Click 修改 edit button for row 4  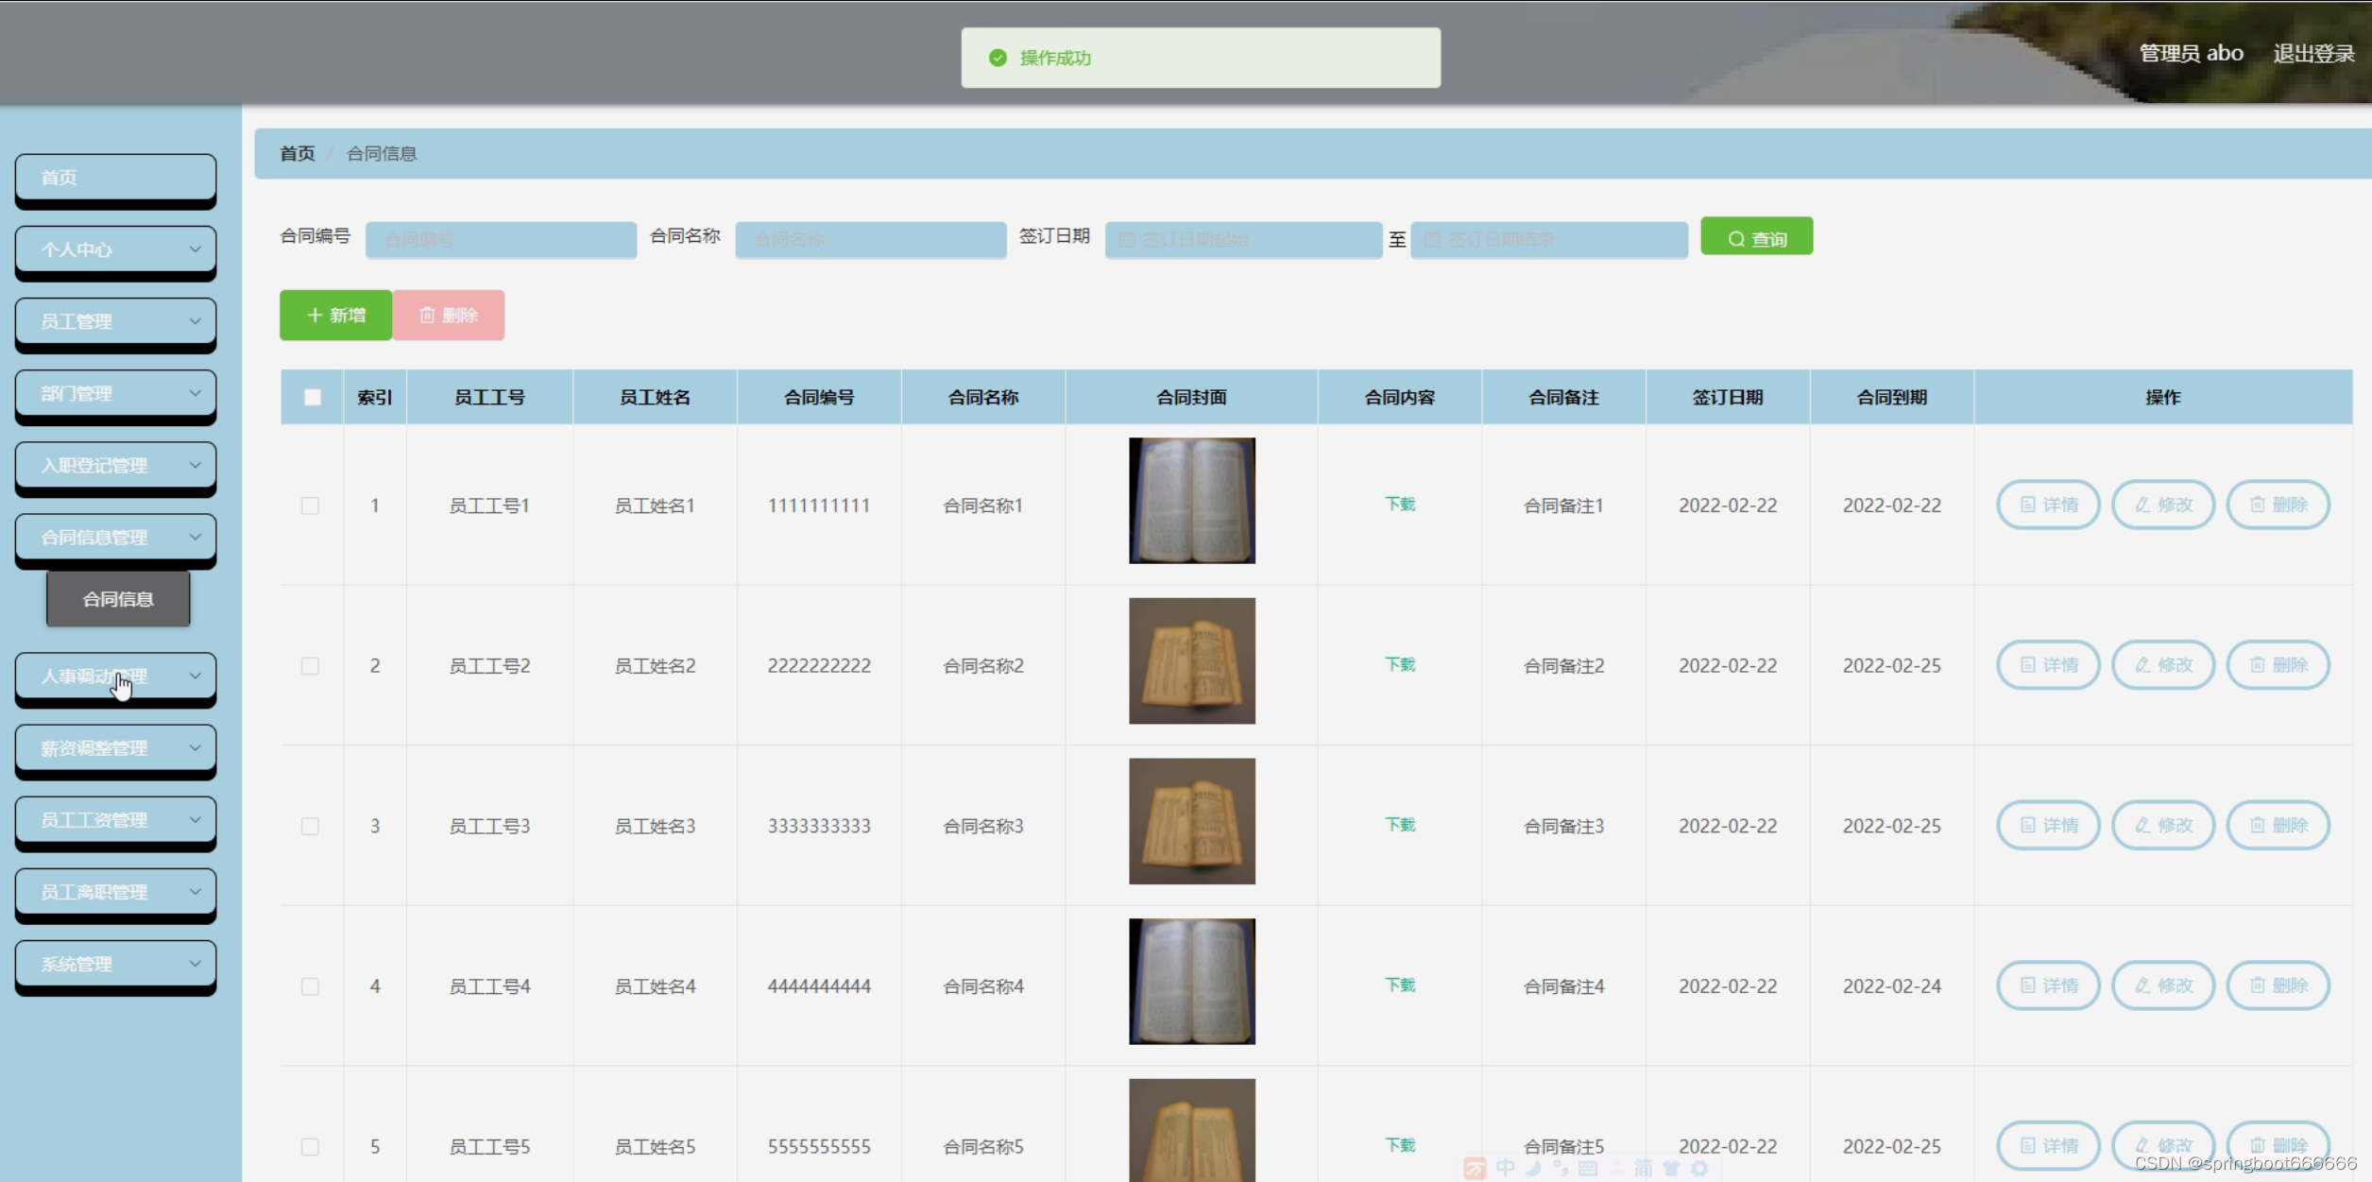pos(2163,985)
